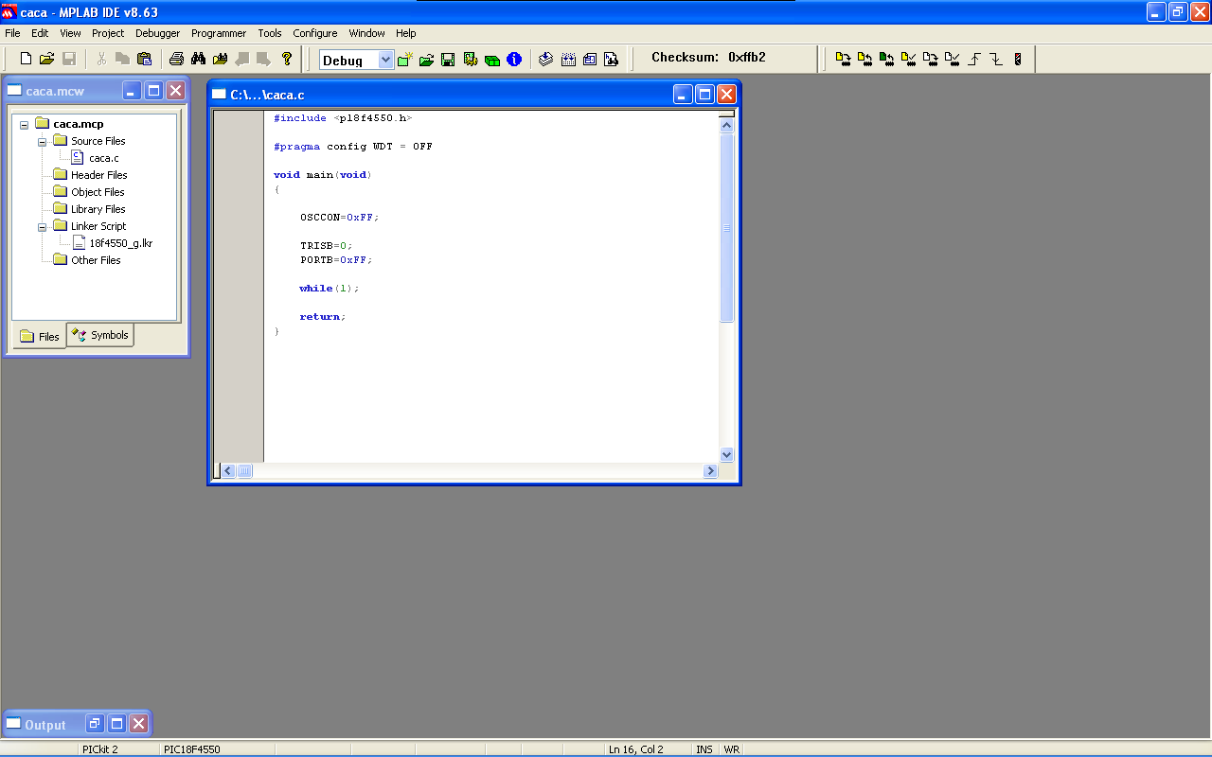Select the Library Files folder

tap(98, 209)
